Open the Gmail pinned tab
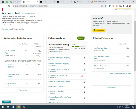Screen dimensions: 136x109 click(15, 2)
